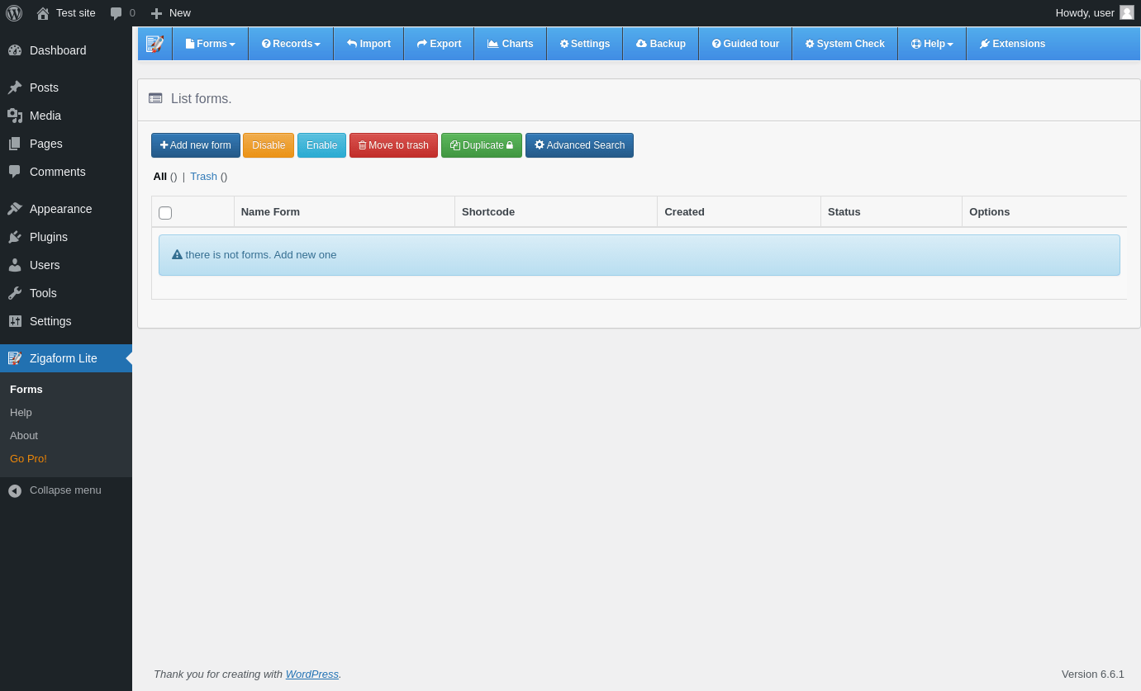Open Forms submenu item in sidebar
1141x691 pixels.
(x=66, y=389)
